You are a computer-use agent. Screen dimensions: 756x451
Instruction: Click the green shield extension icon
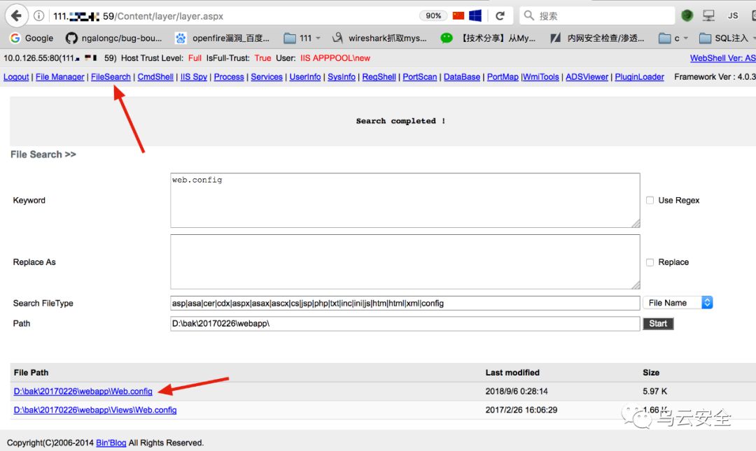click(x=687, y=16)
